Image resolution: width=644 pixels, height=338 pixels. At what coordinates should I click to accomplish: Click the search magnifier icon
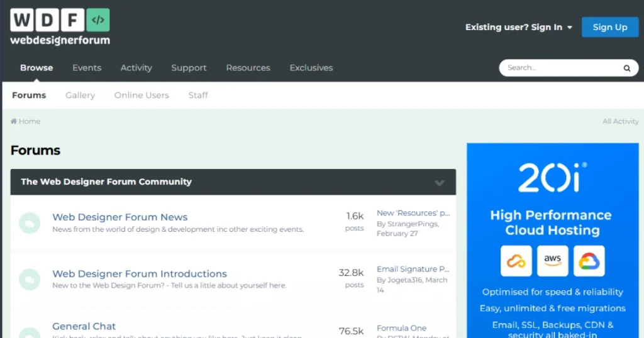coord(627,68)
